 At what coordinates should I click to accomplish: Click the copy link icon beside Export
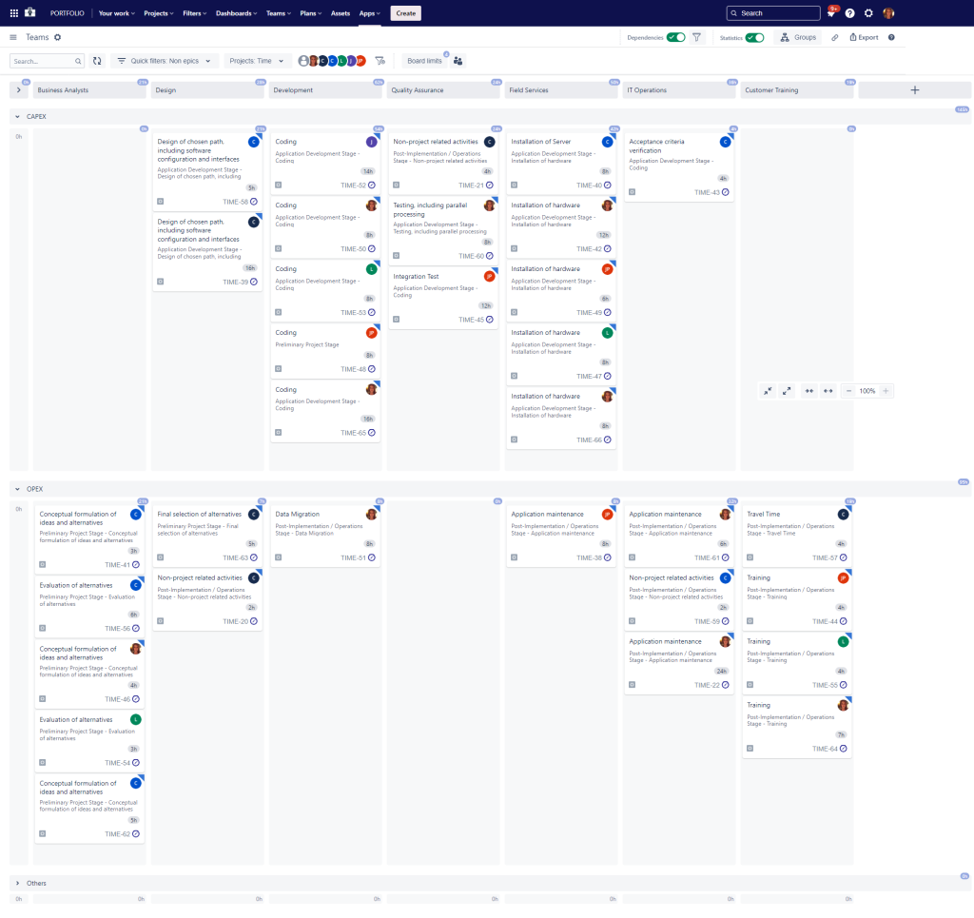pos(834,37)
